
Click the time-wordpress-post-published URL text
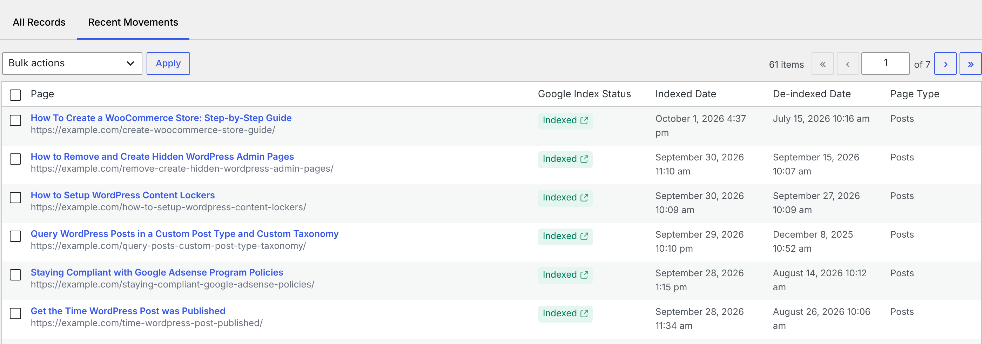point(146,323)
